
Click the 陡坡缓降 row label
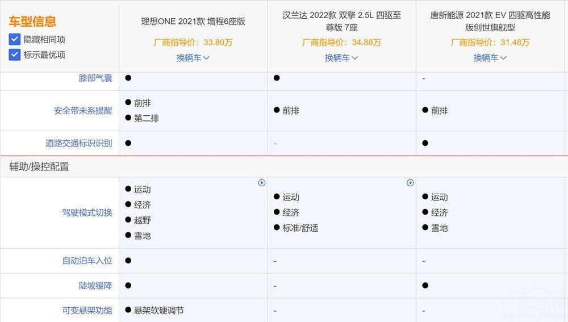(x=95, y=286)
